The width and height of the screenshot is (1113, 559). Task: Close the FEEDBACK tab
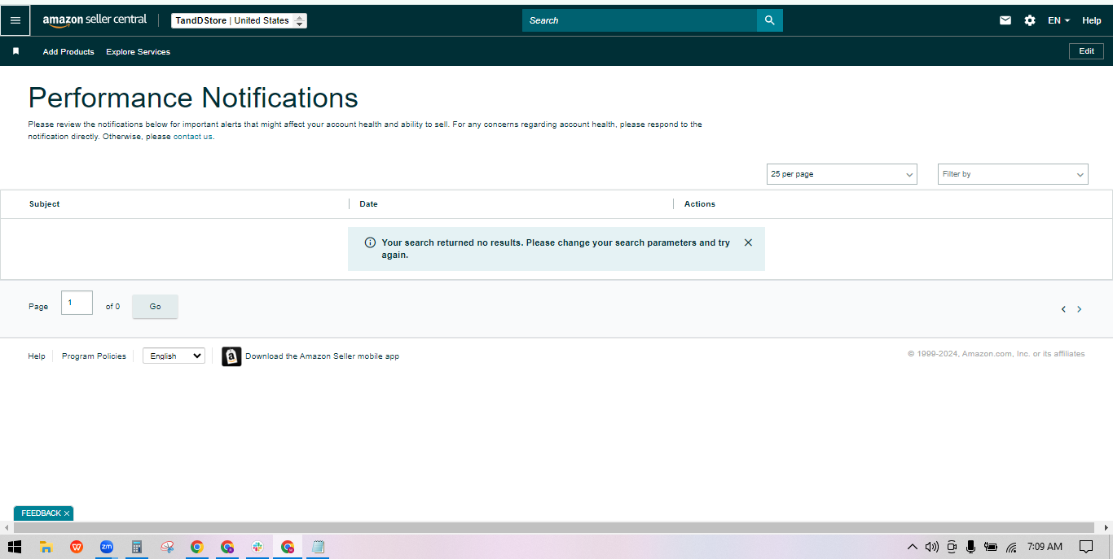pyautogui.click(x=67, y=513)
